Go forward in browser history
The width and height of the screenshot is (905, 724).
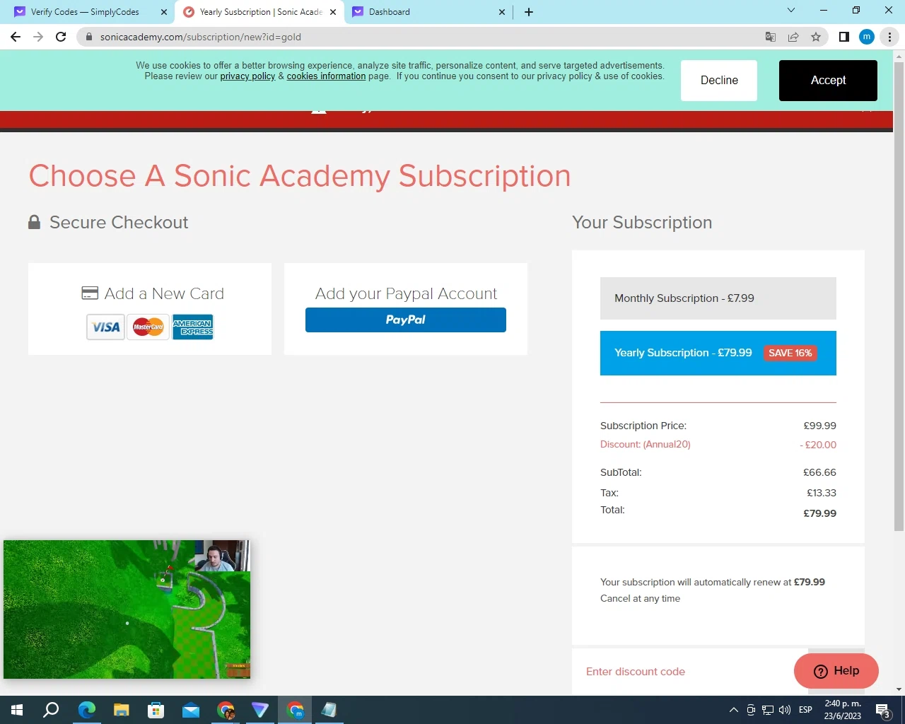[x=38, y=37]
